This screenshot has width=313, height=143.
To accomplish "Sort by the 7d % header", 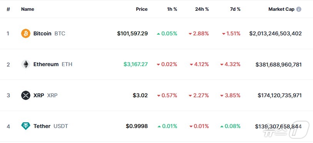I will pos(235,9).
